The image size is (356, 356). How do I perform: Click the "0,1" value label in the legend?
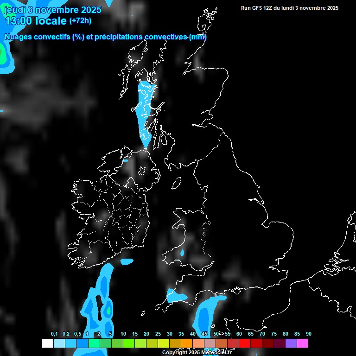coord(54,334)
